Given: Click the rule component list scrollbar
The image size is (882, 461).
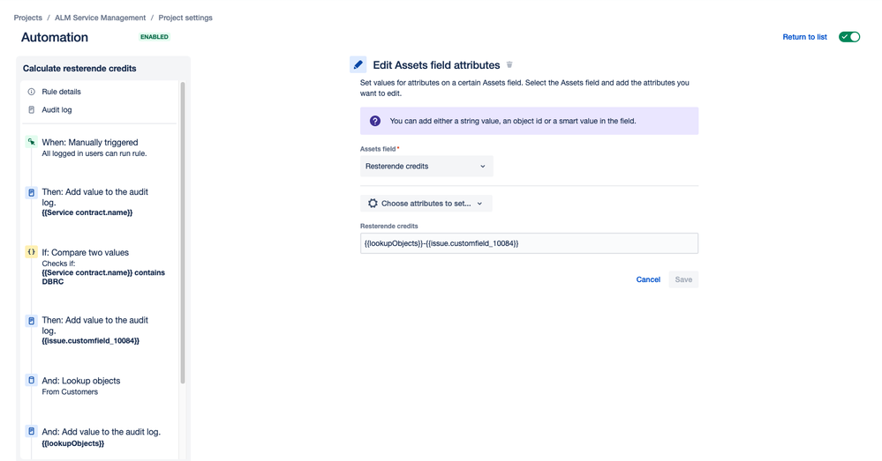Looking at the screenshot, I should [182, 233].
